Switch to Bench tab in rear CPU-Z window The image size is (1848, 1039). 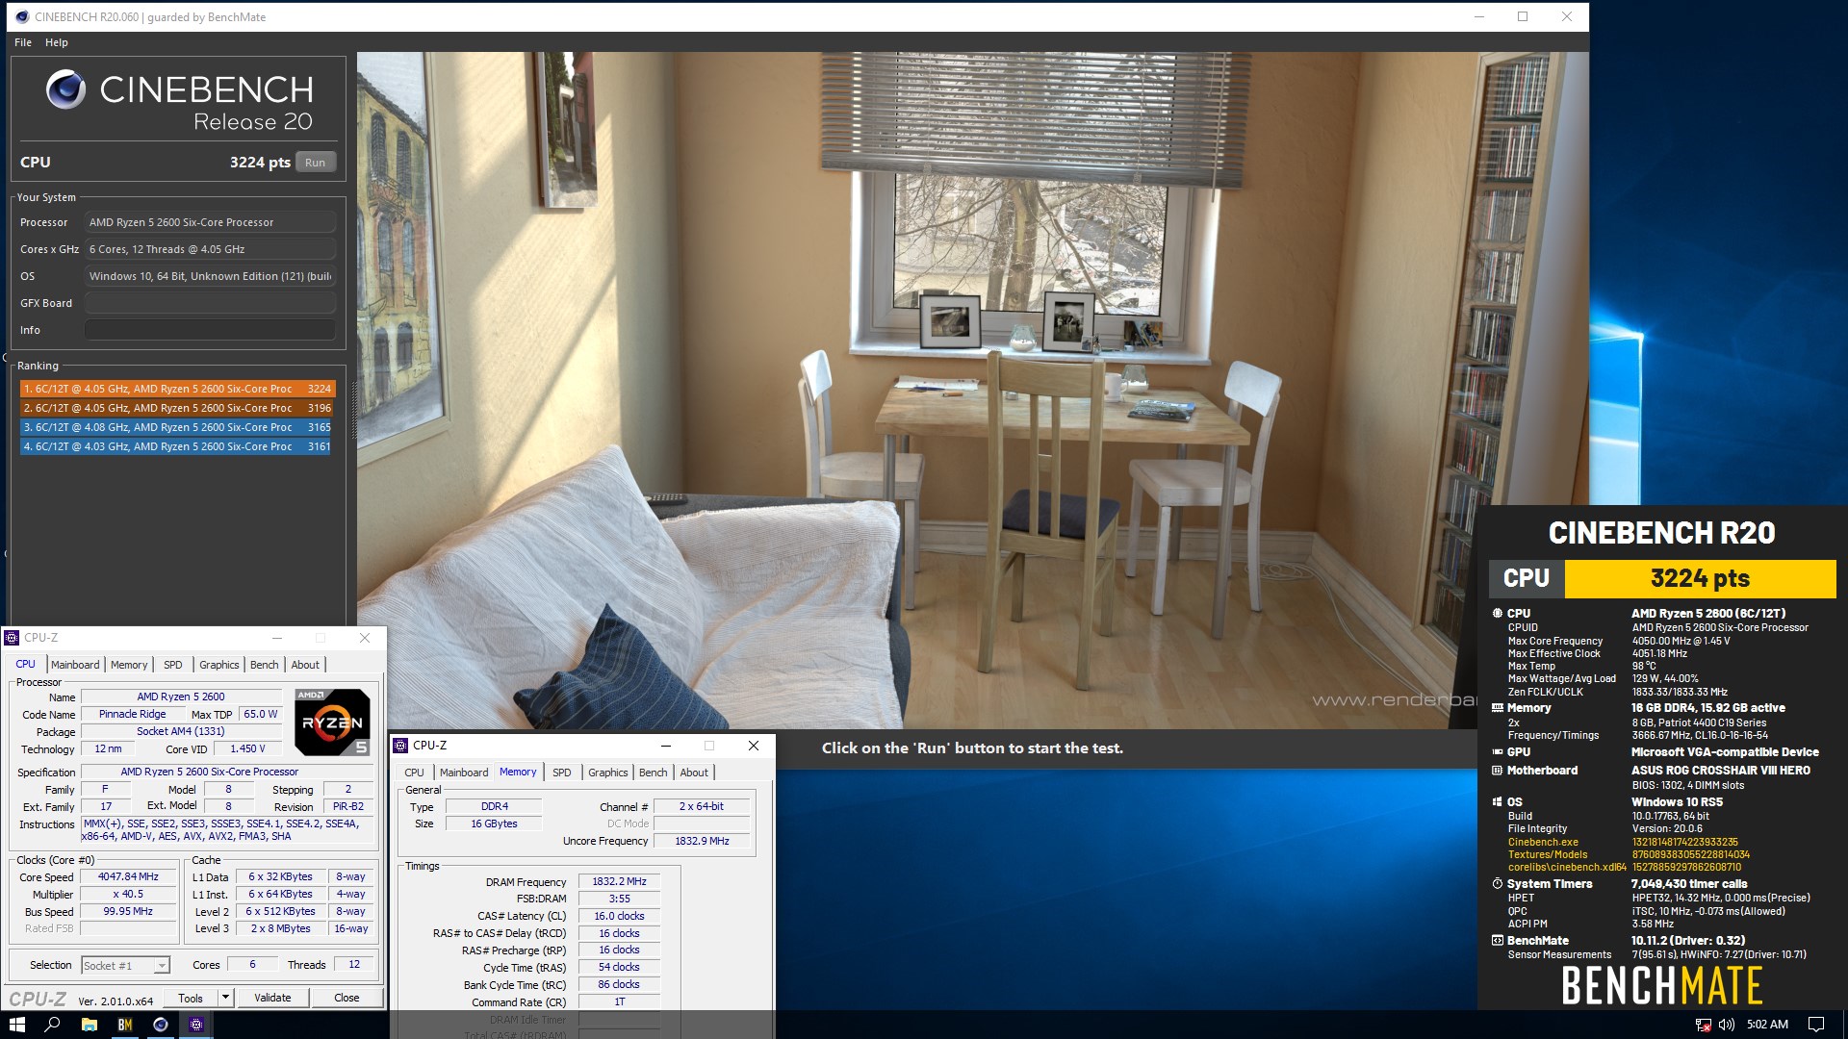tap(264, 665)
